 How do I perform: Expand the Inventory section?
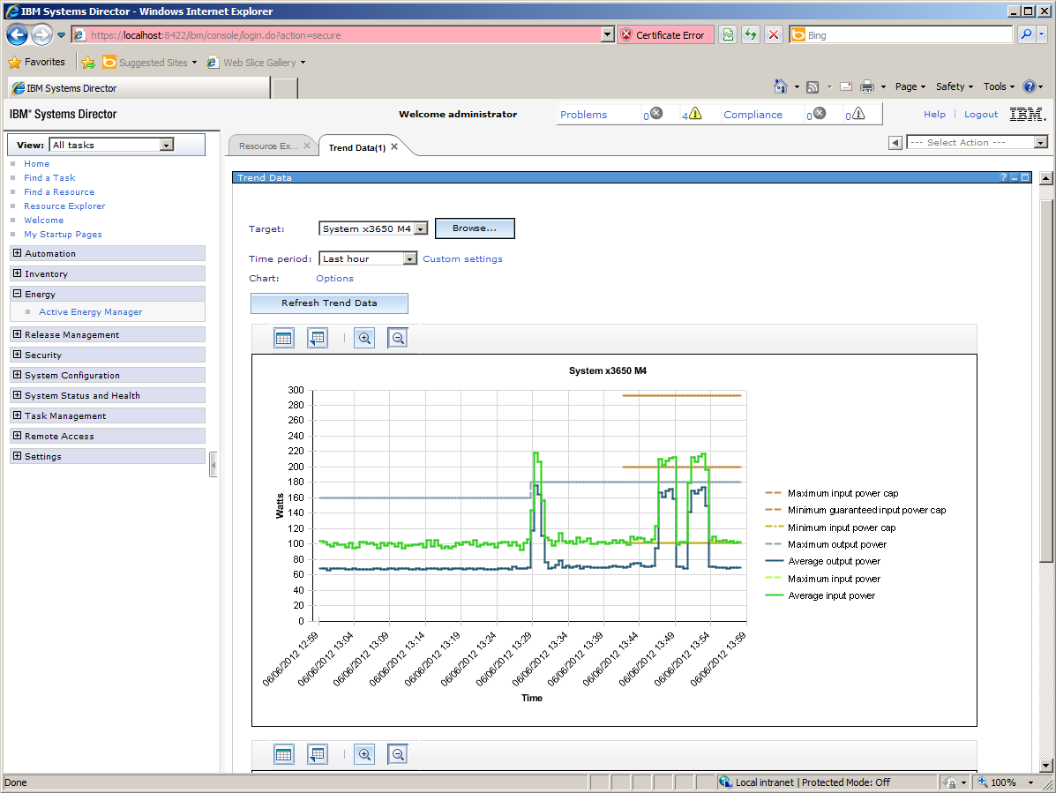(x=18, y=273)
